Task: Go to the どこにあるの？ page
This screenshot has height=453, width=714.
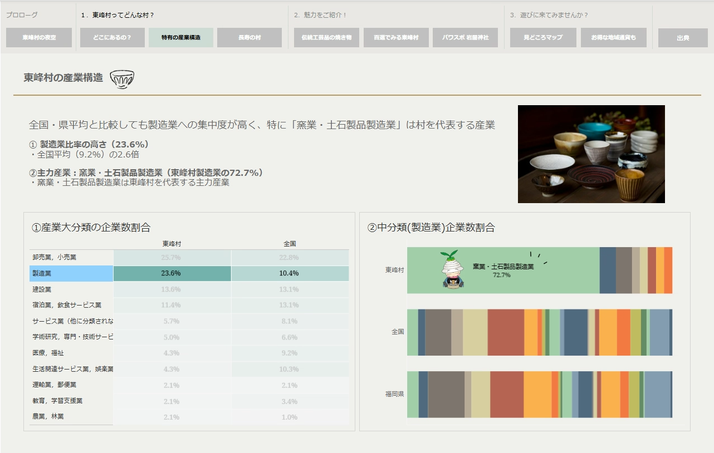Action: [113, 38]
